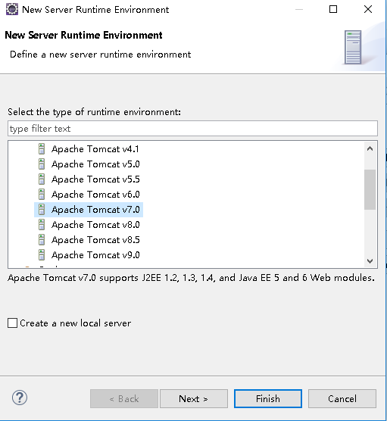The width and height of the screenshot is (387, 421).
Task: Click the Next > button
Action: [194, 399]
